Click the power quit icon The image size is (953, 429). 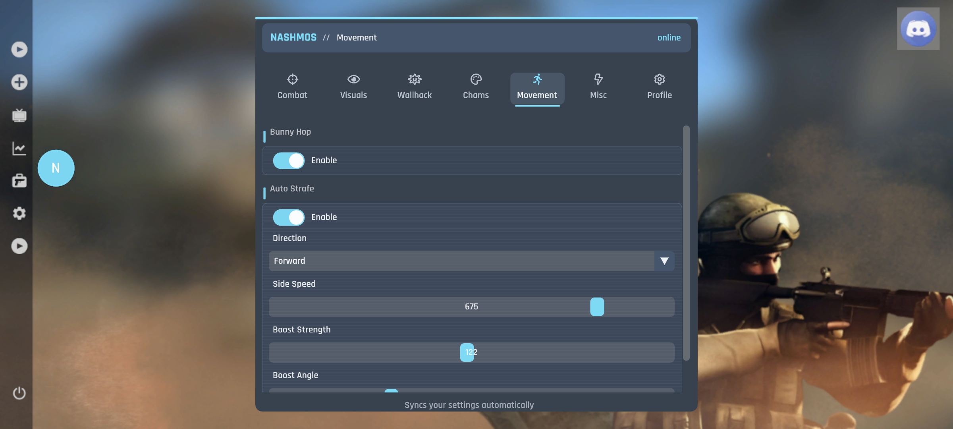(19, 393)
